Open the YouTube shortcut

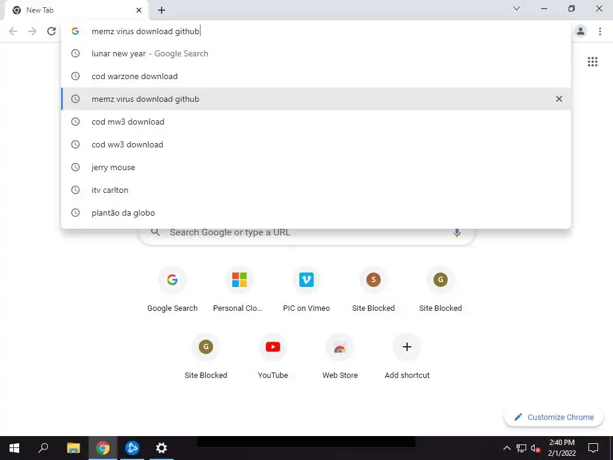273,356
